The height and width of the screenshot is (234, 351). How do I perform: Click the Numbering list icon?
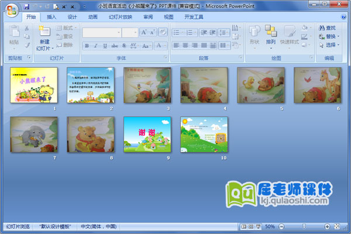coord(191,33)
